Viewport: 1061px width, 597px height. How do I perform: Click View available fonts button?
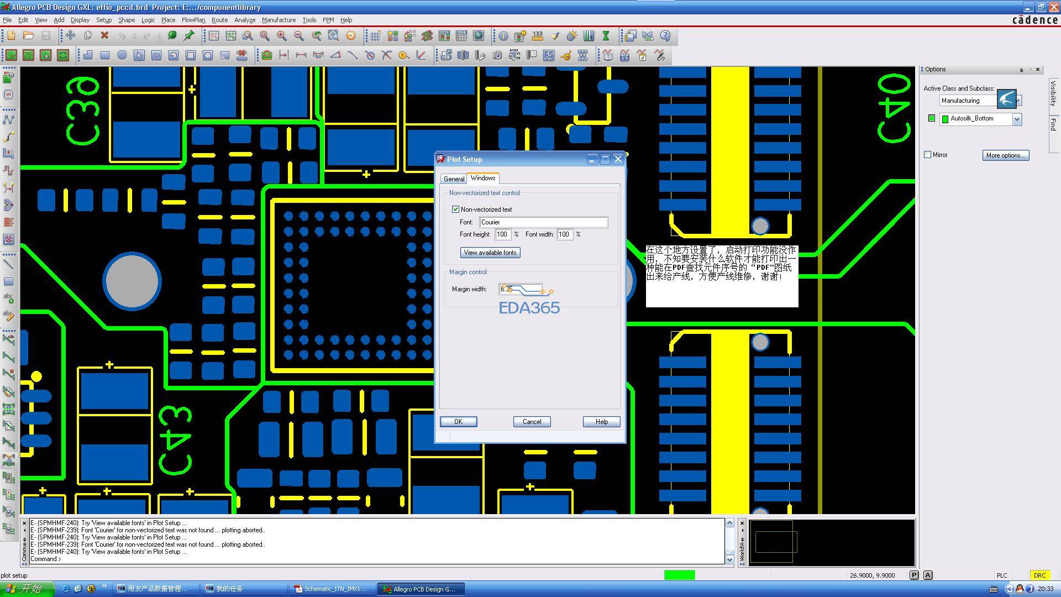click(x=490, y=253)
